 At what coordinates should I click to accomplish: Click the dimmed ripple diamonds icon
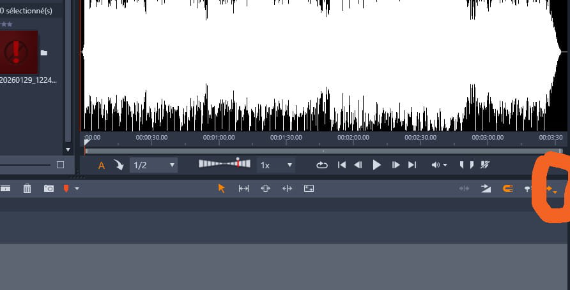pyautogui.click(x=464, y=189)
